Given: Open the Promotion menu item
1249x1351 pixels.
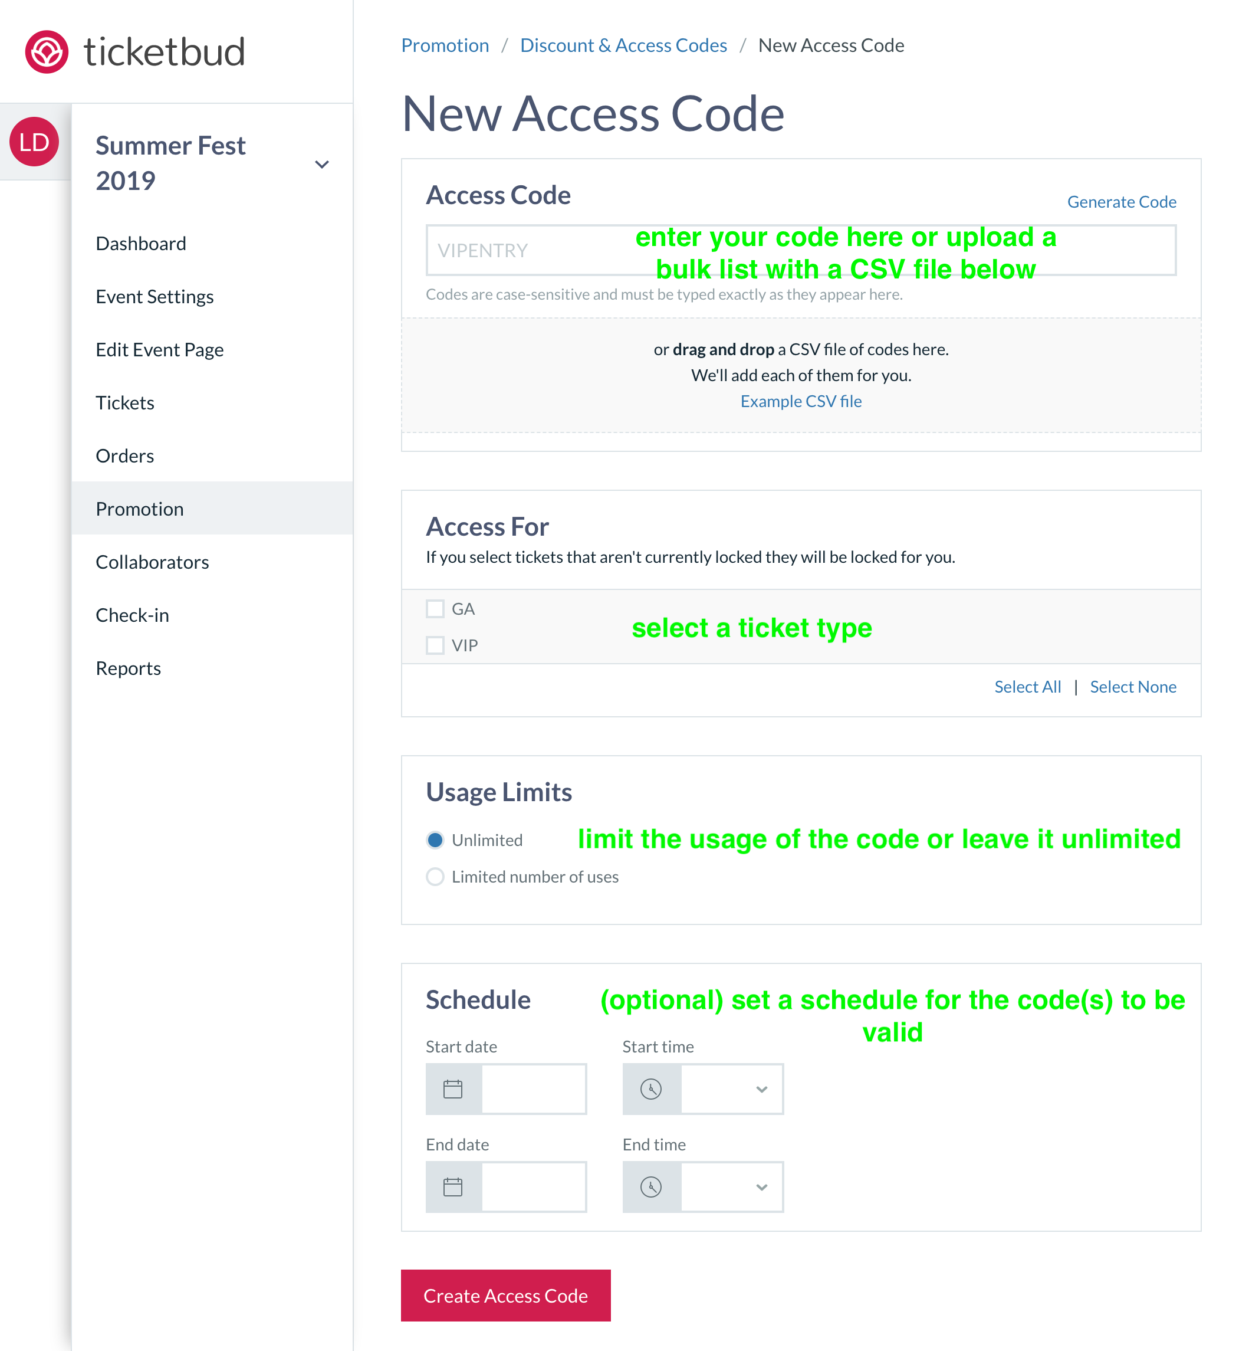Looking at the screenshot, I should (139, 509).
